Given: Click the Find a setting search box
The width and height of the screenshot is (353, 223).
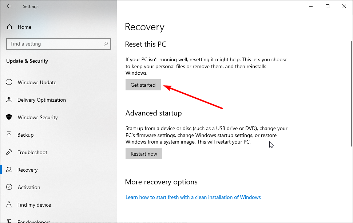Looking at the screenshot, I should (x=55, y=44).
